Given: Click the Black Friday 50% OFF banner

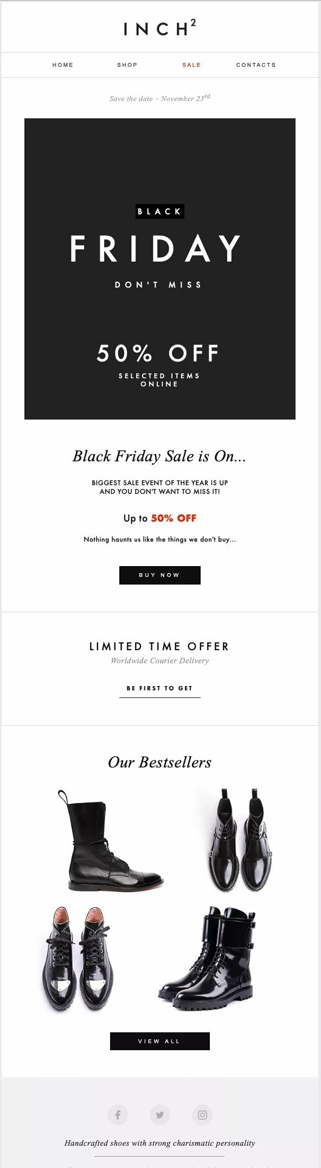Looking at the screenshot, I should coord(160,269).
